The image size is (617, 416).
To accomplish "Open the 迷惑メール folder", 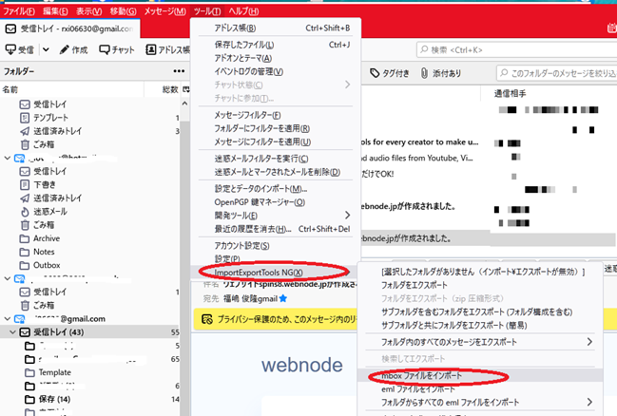I will point(50,212).
